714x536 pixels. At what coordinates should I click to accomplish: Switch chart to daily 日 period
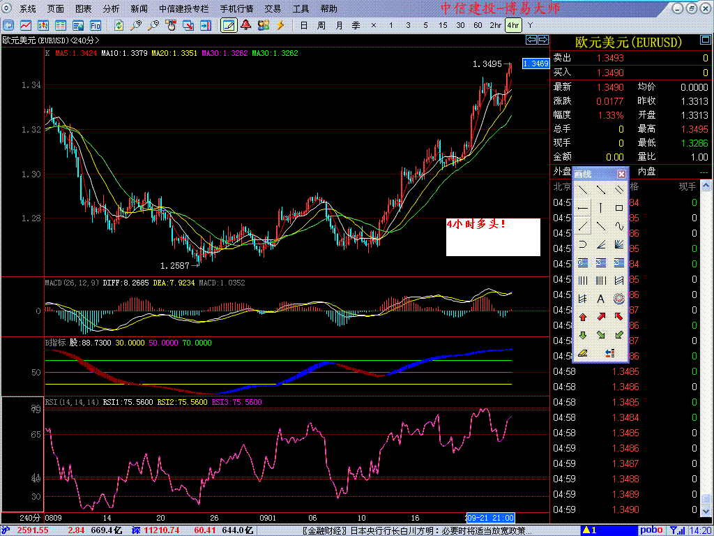coord(303,25)
